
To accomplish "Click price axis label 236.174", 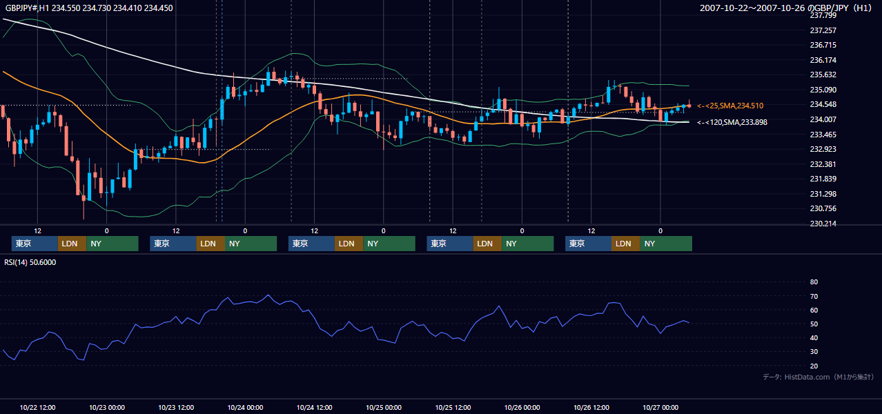I will tap(823, 60).
